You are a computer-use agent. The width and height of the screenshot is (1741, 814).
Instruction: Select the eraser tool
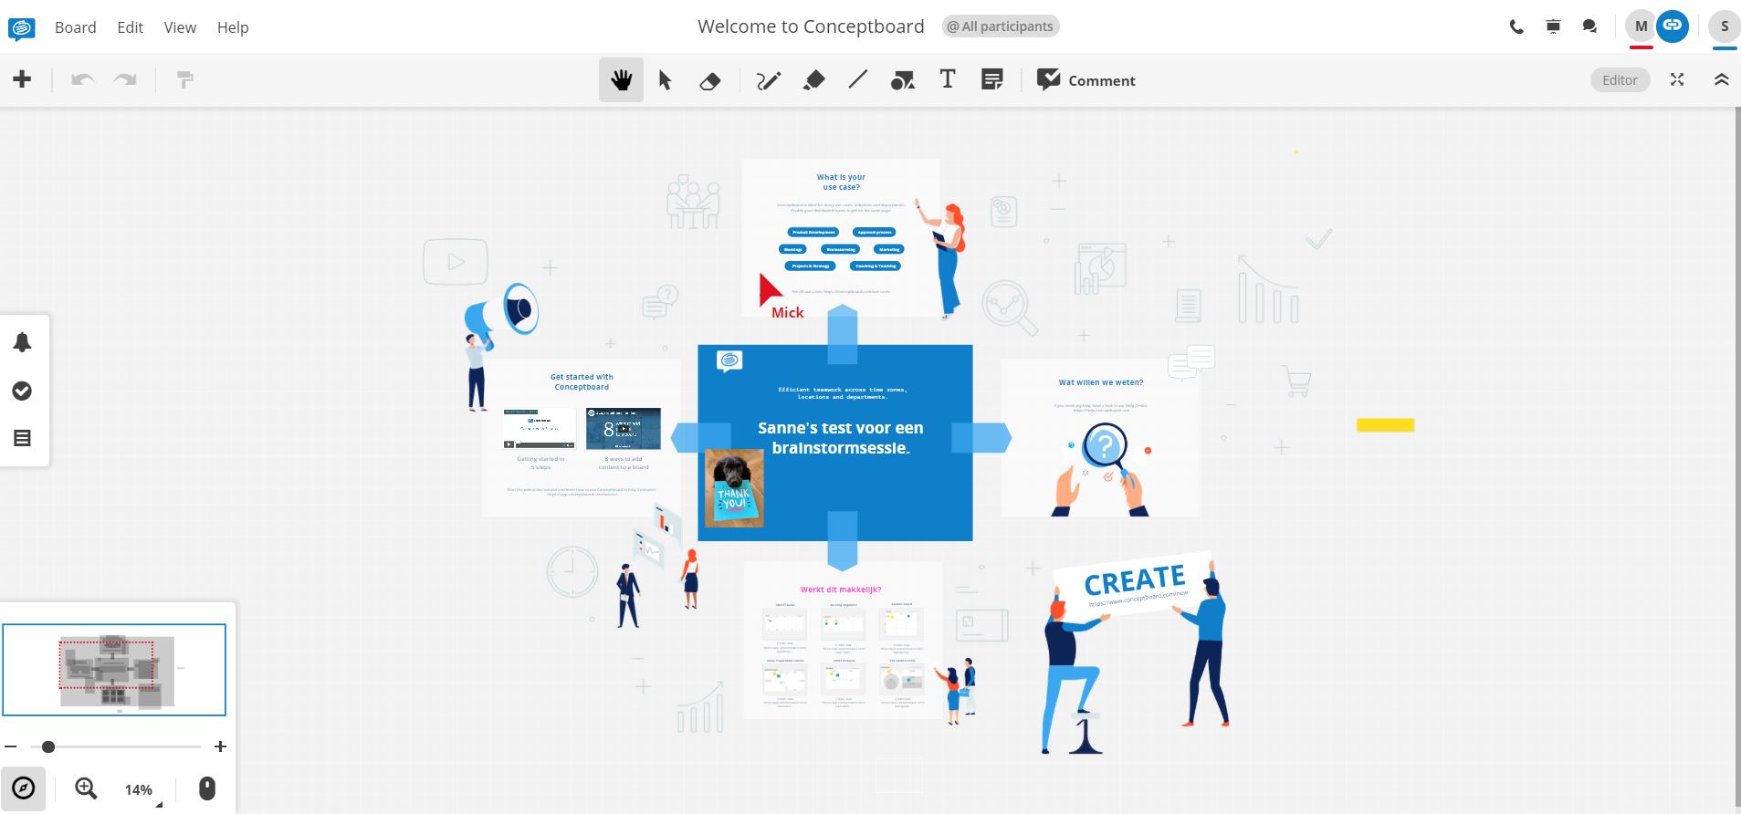[x=709, y=81]
